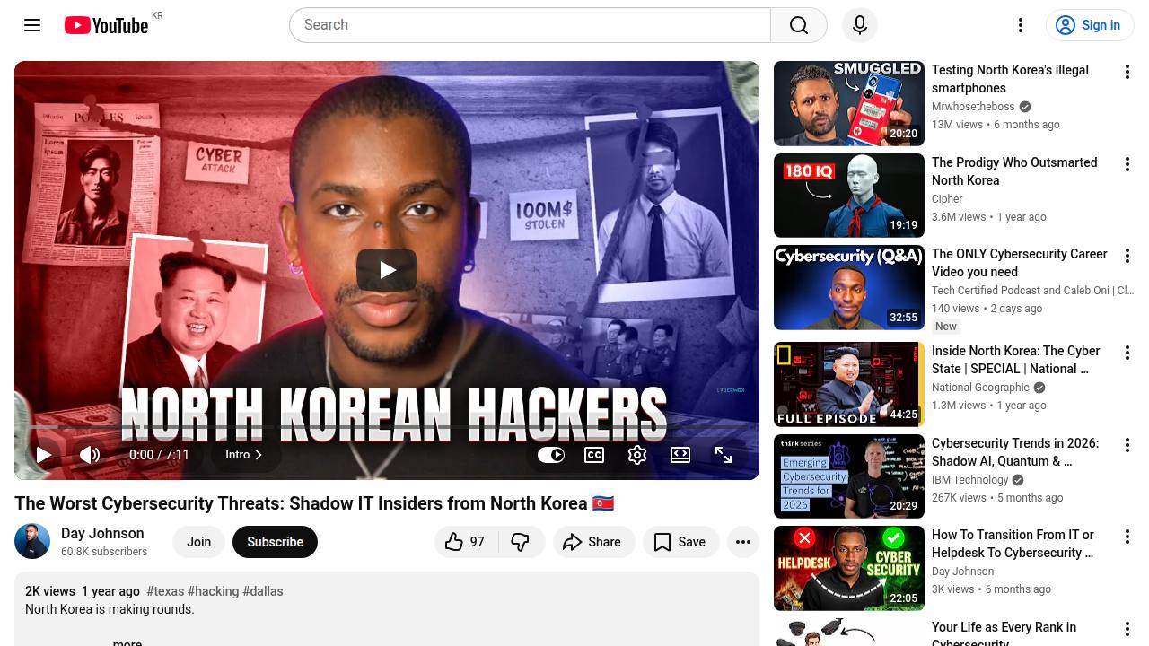The image size is (1149, 646).
Task: Enter full screen mode
Action: 724,455
